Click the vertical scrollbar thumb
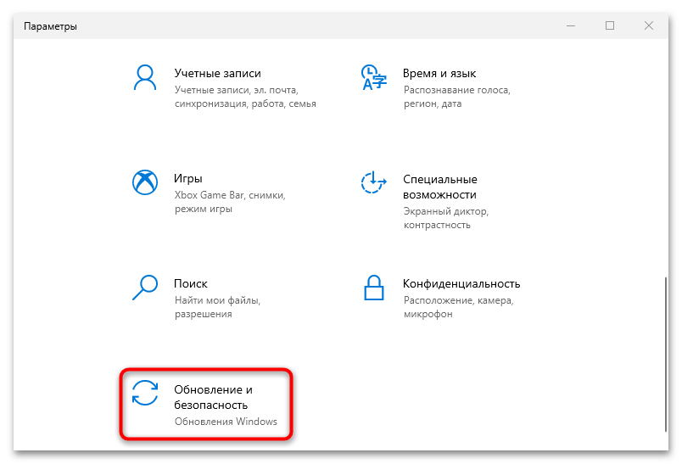The height and width of the screenshot is (464, 682). click(x=666, y=355)
